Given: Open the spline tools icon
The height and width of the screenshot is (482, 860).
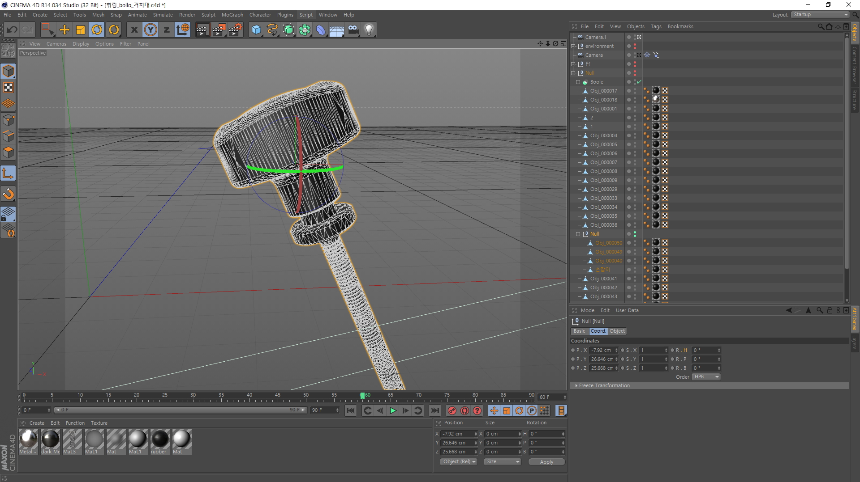Looking at the screenshot, I should click(272, 30).
